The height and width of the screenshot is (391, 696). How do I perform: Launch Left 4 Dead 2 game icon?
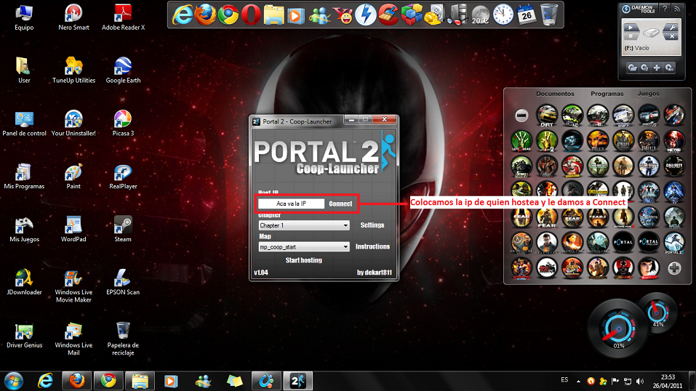(547, 141)
